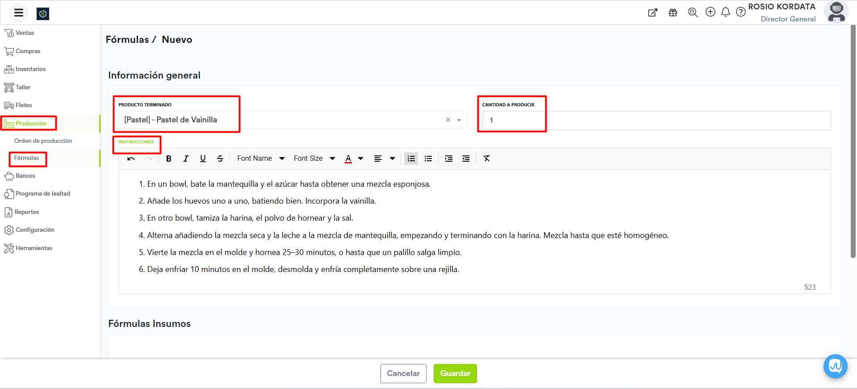
Task: Open the font color picker arrow
Action: click(361, 159)
